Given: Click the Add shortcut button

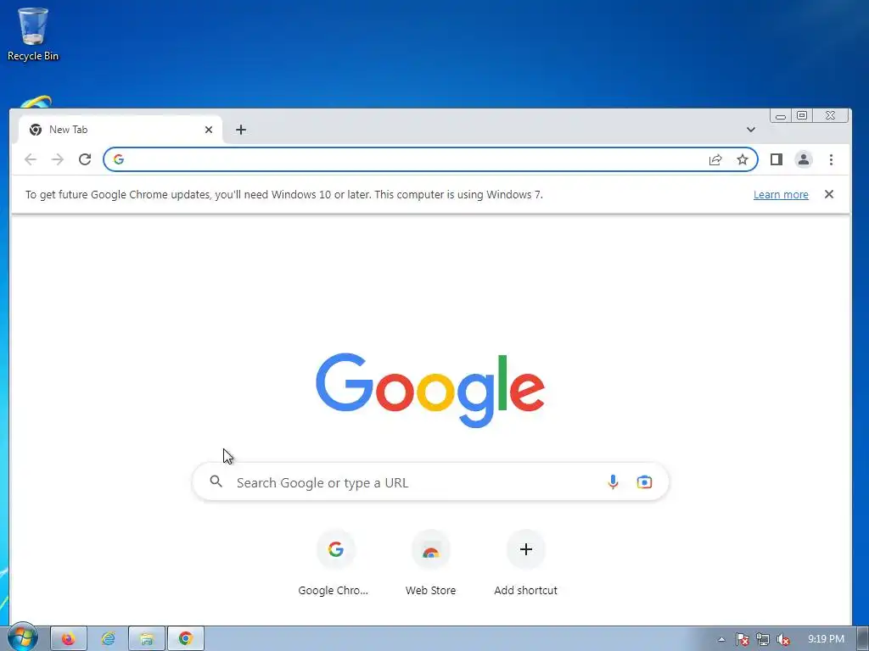Looking at the screenshot, I should click(526, 563).
